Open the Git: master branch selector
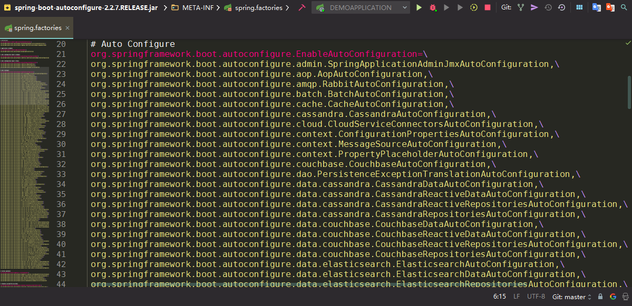Viewport: 632px width, 306px height. [x=572, y=297]
